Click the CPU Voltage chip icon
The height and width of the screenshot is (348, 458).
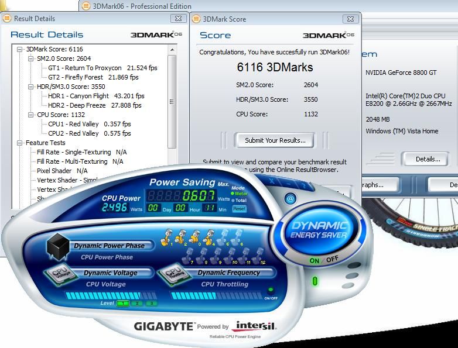tap(61, 274)
